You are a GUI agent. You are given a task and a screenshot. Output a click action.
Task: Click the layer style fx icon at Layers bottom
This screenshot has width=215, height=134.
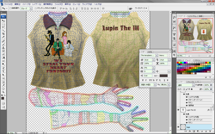(190, 131)
